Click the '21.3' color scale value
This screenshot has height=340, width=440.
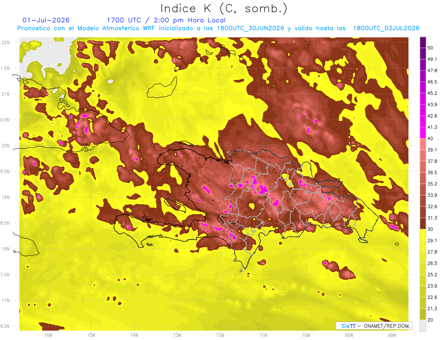click(x=432, y=309)
